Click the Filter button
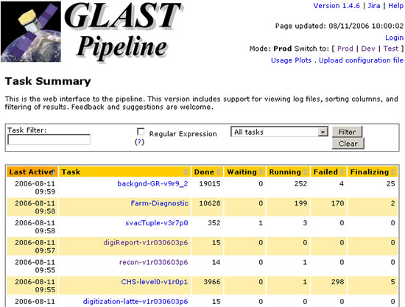The width and height of the screenshot is (405, 307). (x=347, y=132)
